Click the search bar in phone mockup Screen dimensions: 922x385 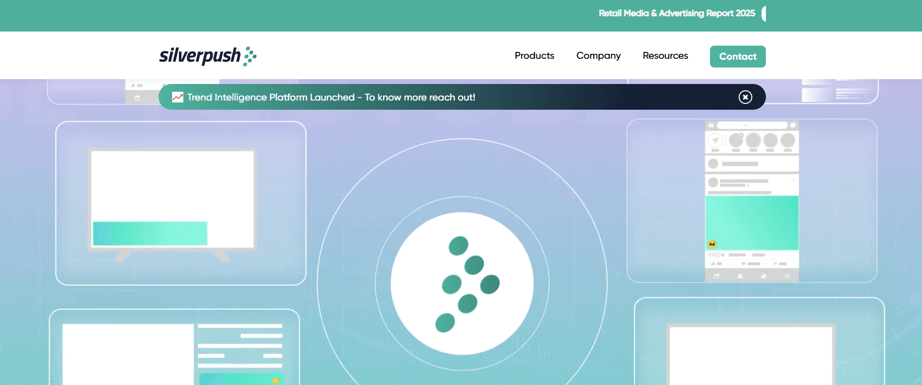(752, 125)
